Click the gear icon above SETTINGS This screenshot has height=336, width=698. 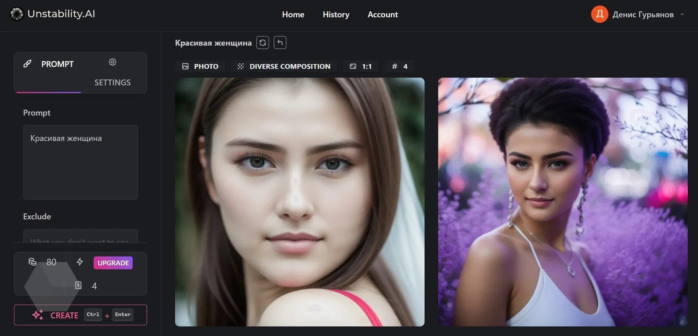pyautogui.click(x=112, y=62)
